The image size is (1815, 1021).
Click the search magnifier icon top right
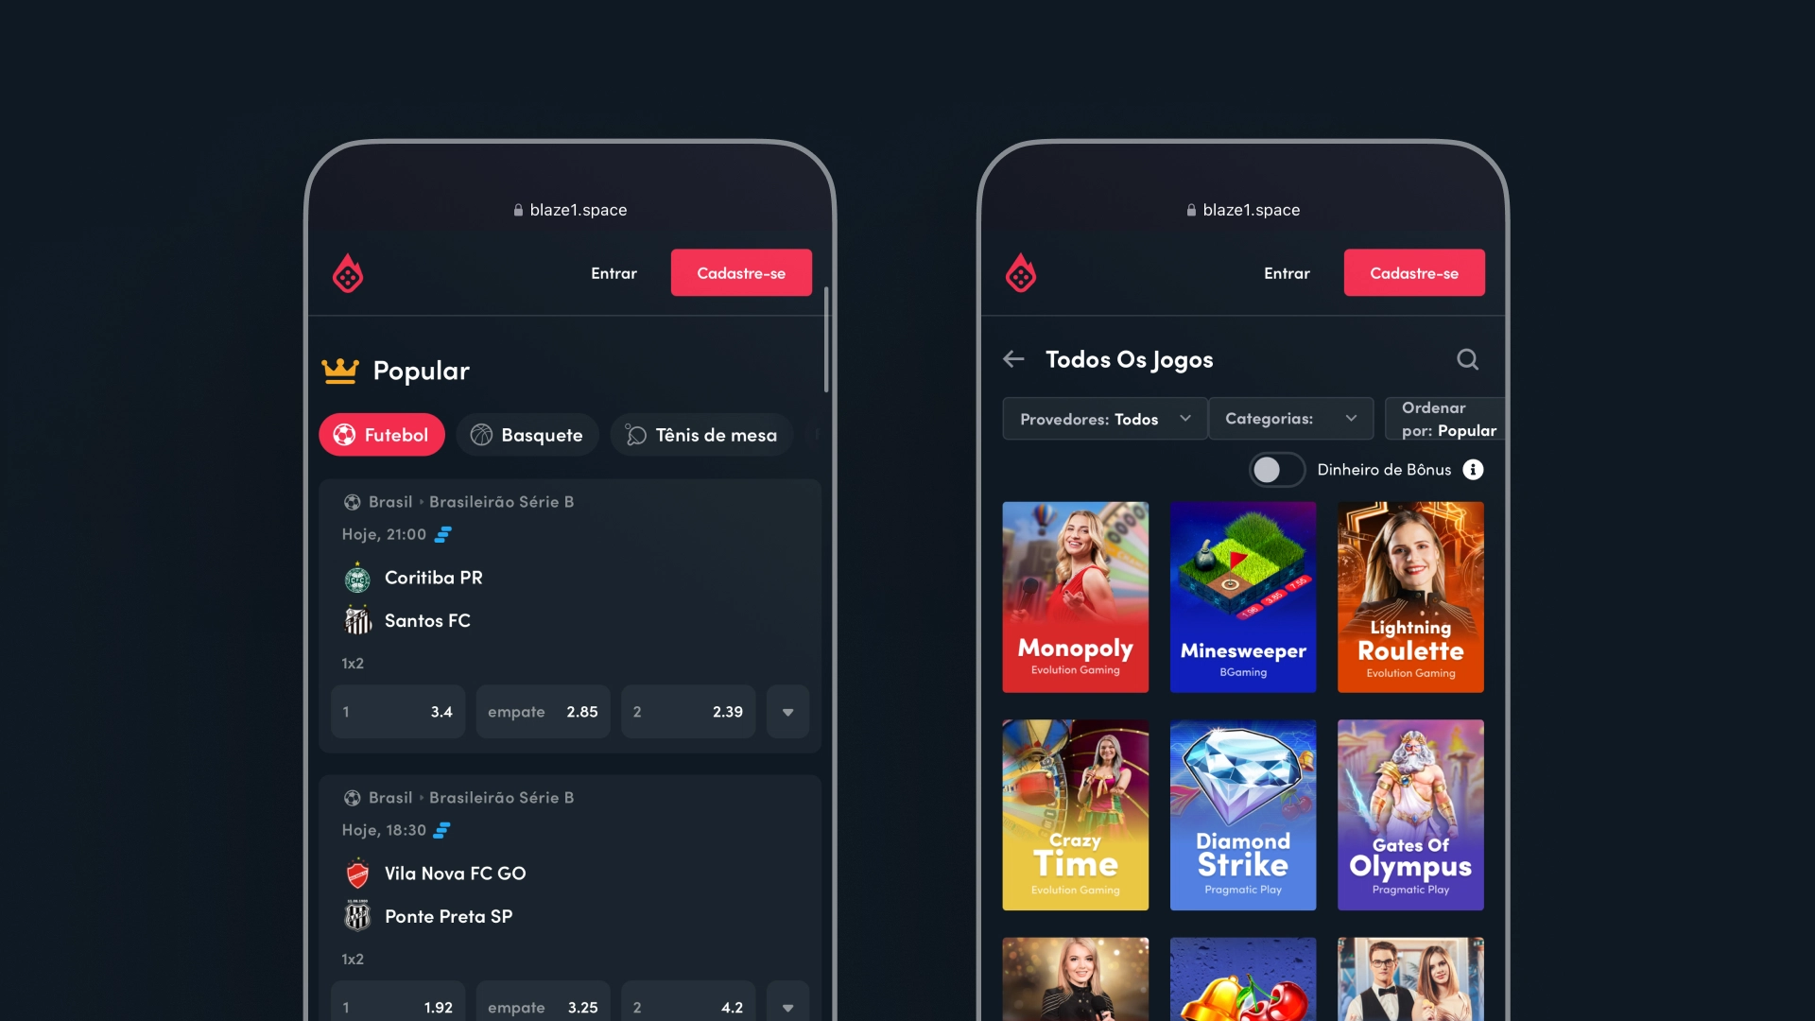(x=1466, y=359)
